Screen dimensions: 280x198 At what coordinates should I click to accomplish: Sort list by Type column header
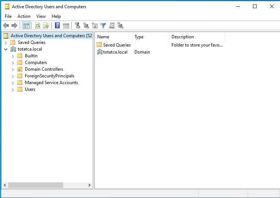pos(150,37)
